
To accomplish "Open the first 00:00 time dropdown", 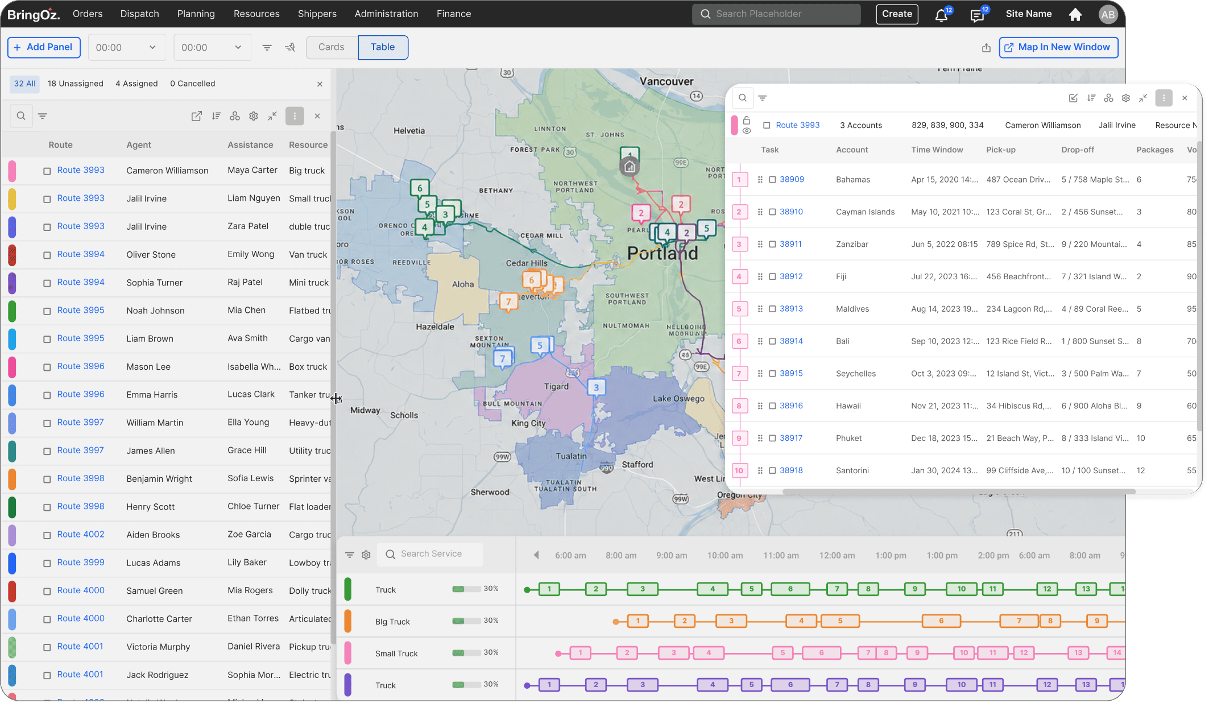I will pos(126,48).
